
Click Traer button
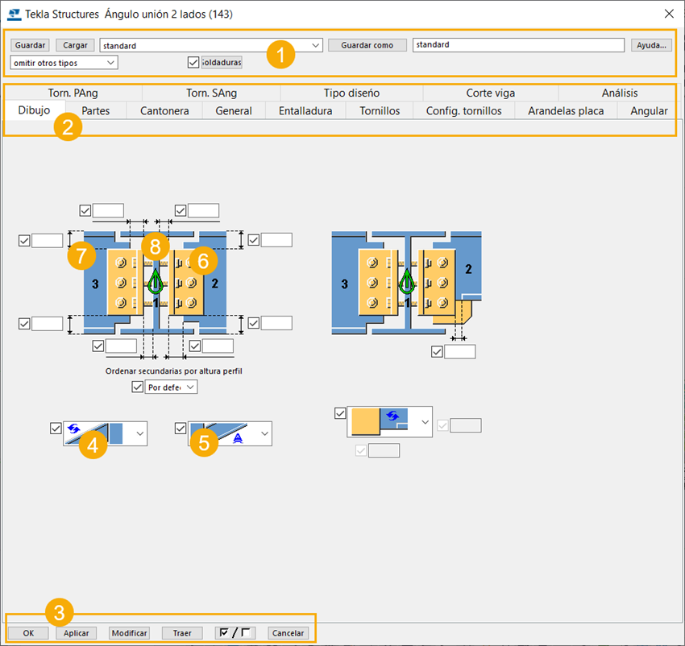coord(182,633)
